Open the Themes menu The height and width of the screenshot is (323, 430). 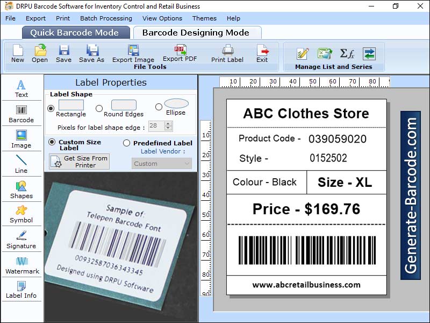pos(204,18)
